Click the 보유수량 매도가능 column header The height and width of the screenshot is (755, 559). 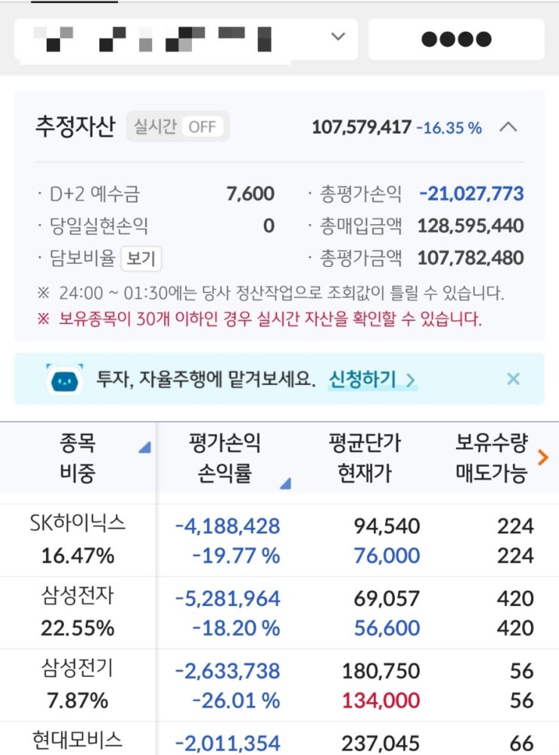click(x=491, y=457)
